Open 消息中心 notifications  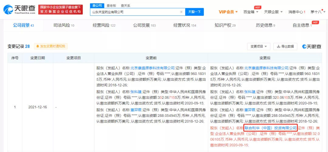pyautogui.click(x=297, y=12)
